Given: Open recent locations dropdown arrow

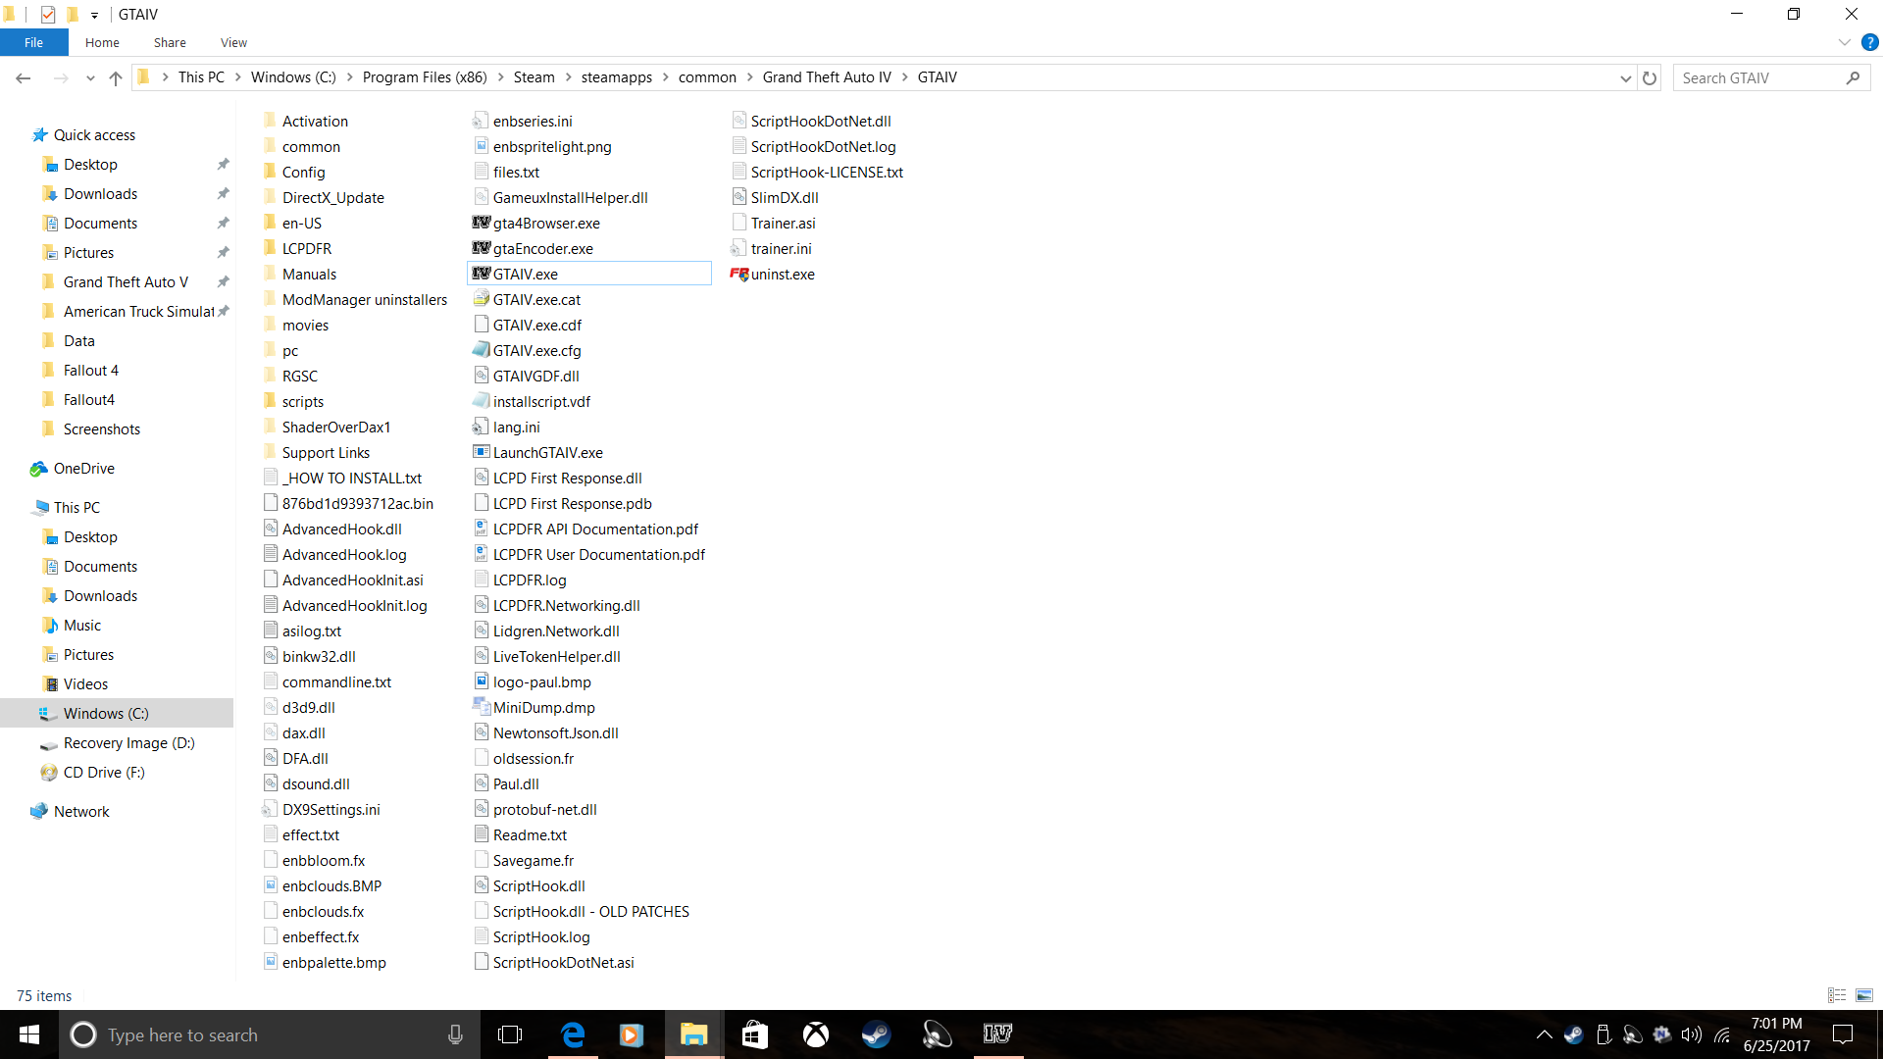Looking at the screenshot, I should 90,77.
